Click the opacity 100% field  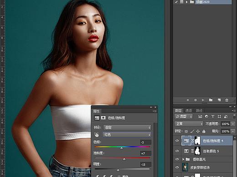pyautogui.click(x=226, y=124)
